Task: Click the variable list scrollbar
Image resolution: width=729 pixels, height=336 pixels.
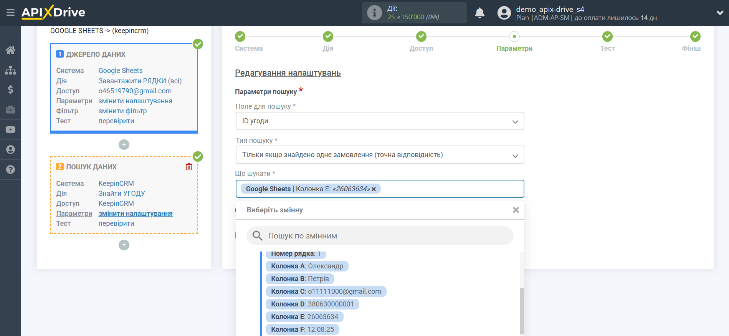Action: [x=522, y=311]
